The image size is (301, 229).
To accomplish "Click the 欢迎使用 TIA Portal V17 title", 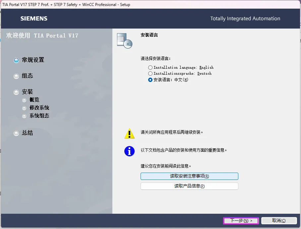I will click(x=42, y=36).
